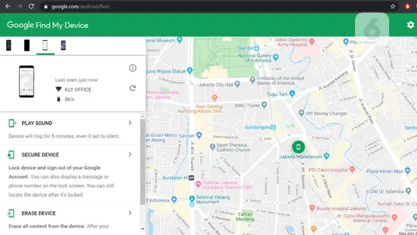
Task: Click the Arjuna Wijaya Statue pin
Action: pyautogui.click(x=190, y=71)
